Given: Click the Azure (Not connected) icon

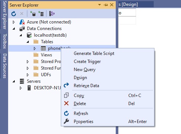Looking at the screenshot, I should pyautogui.click(x=22, y=22).
